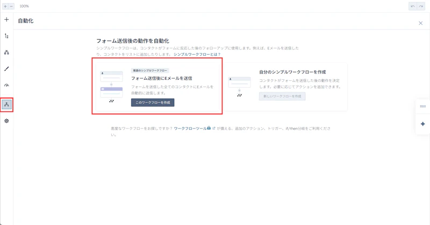
Task: Open the シンプルワークフローとは？ link
Action: tap(197, 55)
